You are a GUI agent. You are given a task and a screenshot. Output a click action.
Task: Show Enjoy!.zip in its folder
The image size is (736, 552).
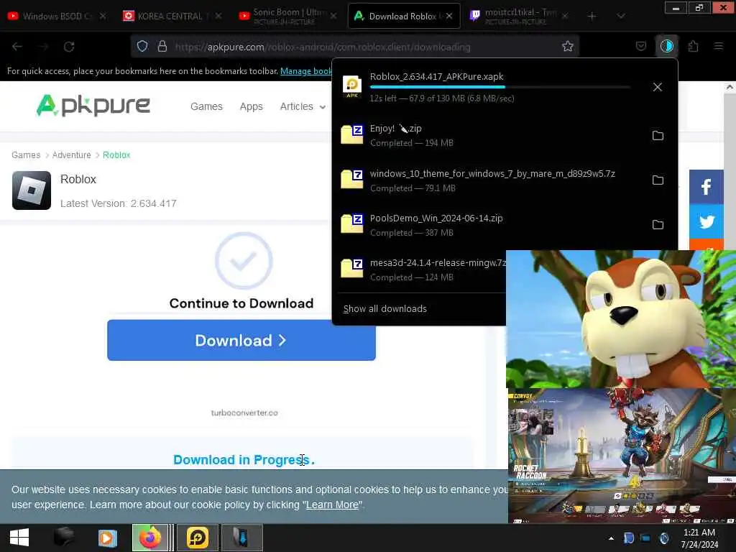(658, 136)
